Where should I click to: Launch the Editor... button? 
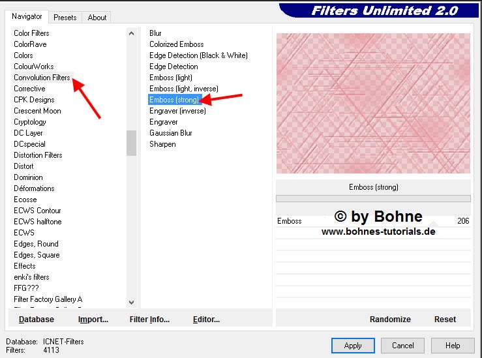(x=206, y=320)
